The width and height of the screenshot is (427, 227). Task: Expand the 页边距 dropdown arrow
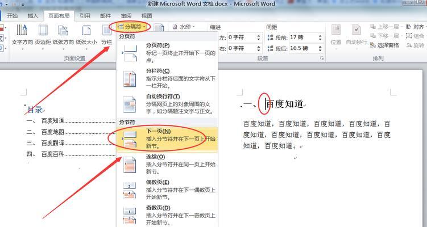43,49
